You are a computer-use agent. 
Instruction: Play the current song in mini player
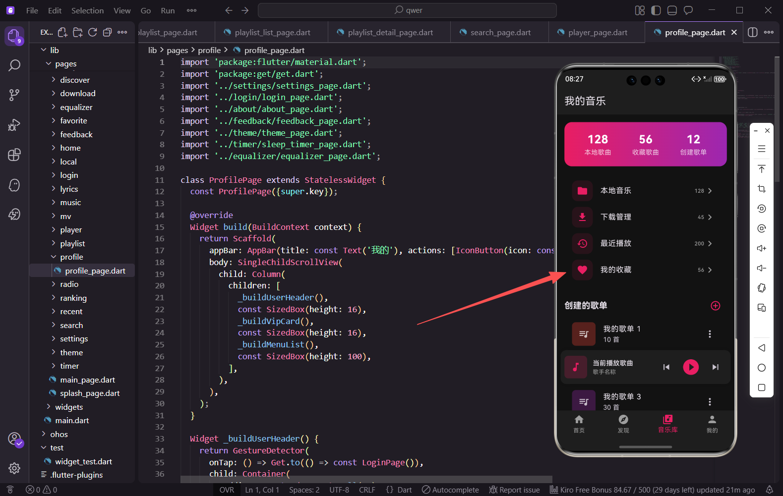point(691,367)
